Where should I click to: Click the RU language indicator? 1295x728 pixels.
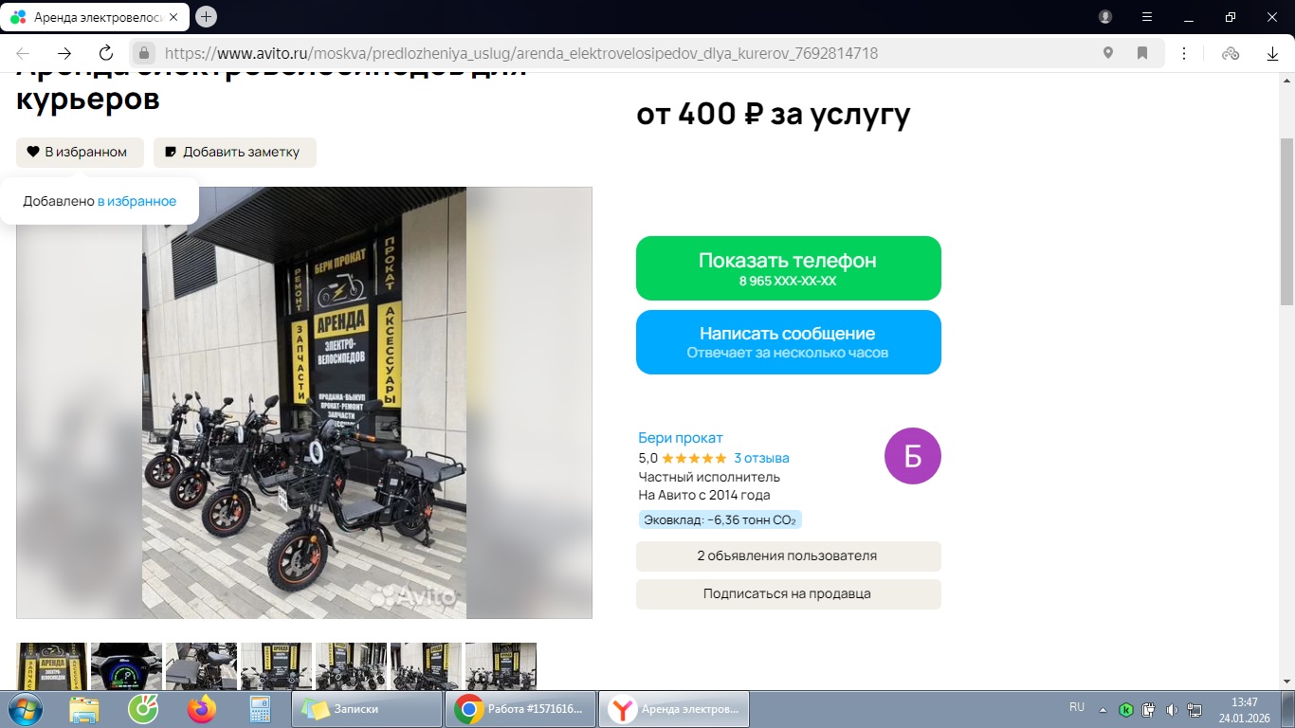1077,707
